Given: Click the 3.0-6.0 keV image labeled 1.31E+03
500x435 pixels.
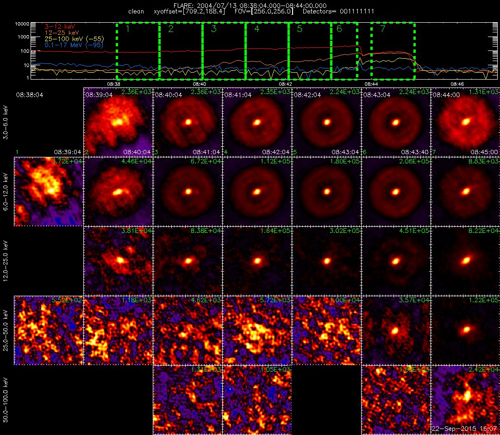Looking at the screenshot, I should pyautogui.click(x=466, y=122).
